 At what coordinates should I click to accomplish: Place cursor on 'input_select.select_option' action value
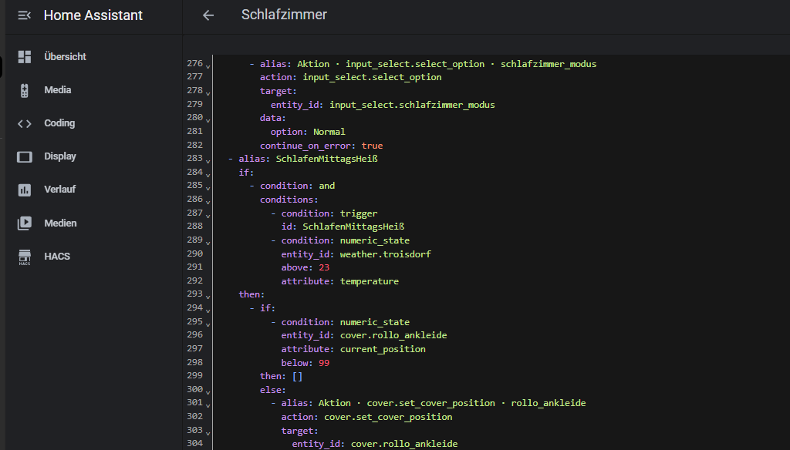[x=372, y=77]
